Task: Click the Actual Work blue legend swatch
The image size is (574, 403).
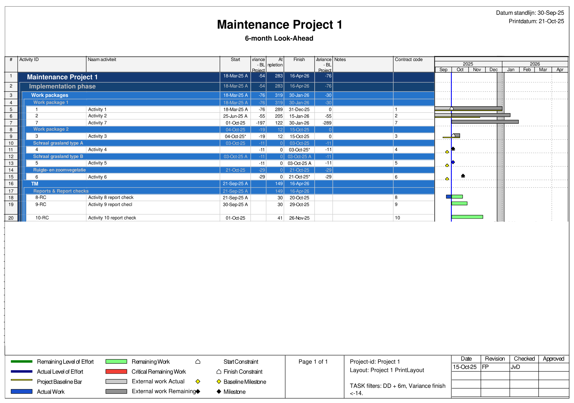Action: pyautogui.click(x=21, y=392)
